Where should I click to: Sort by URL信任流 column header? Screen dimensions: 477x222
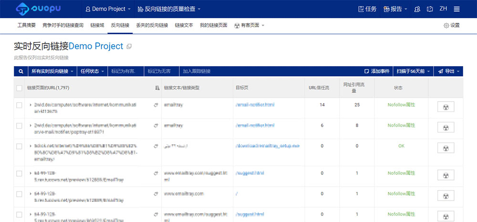point(319,88)
